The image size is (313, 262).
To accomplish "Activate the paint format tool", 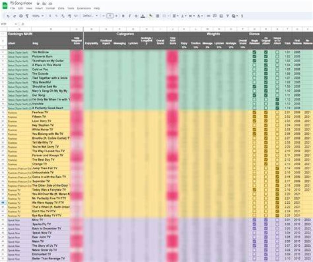I will click(27, 16).
